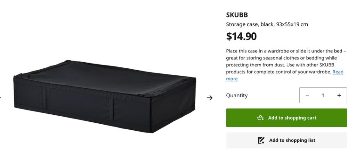The image size is (356, 154).
Task: Click the $14.90 price
Action: [x=241, y=36]
